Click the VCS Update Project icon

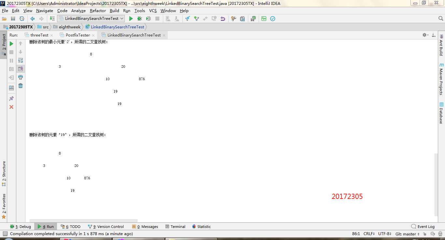point(188,19)
